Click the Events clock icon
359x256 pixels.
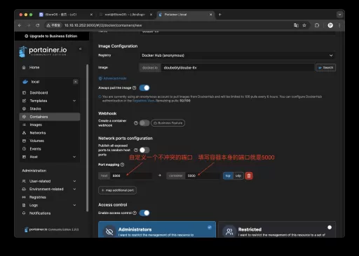click(24, 149)
